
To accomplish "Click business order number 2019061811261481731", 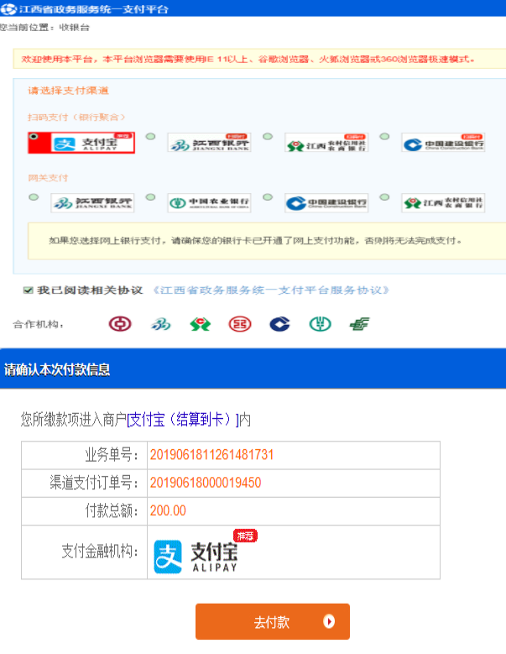I will coord(211,455).
